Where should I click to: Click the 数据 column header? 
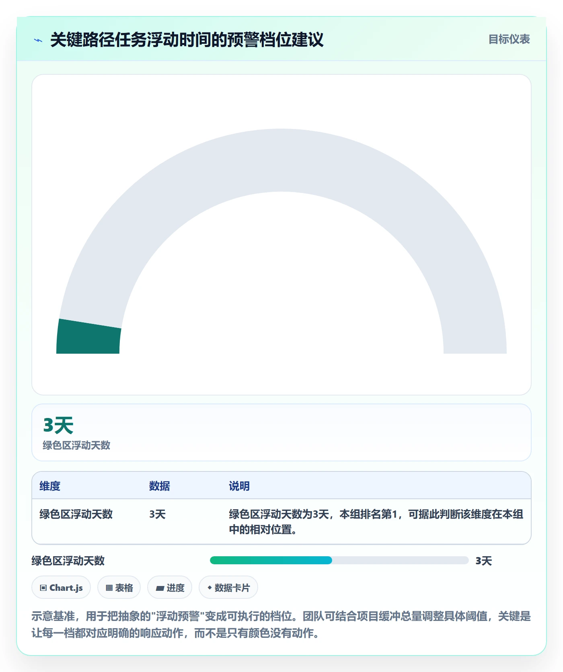(x=159, y=486)
